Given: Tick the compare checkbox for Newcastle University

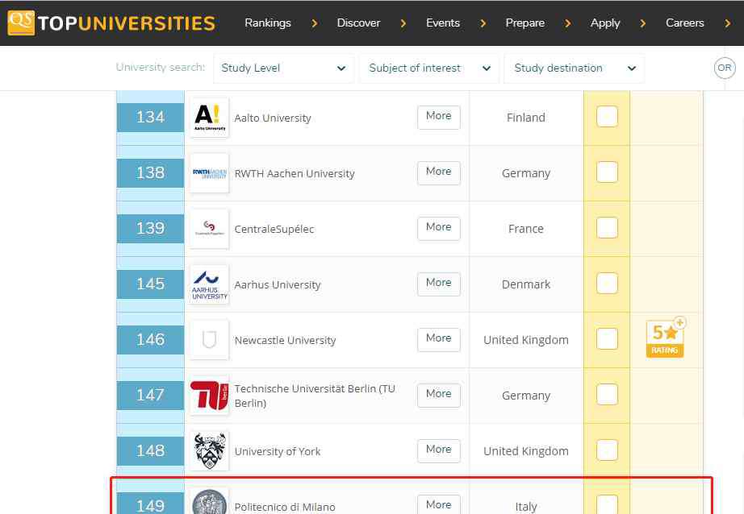Looking at the screenshot, I should coord(607,338).
